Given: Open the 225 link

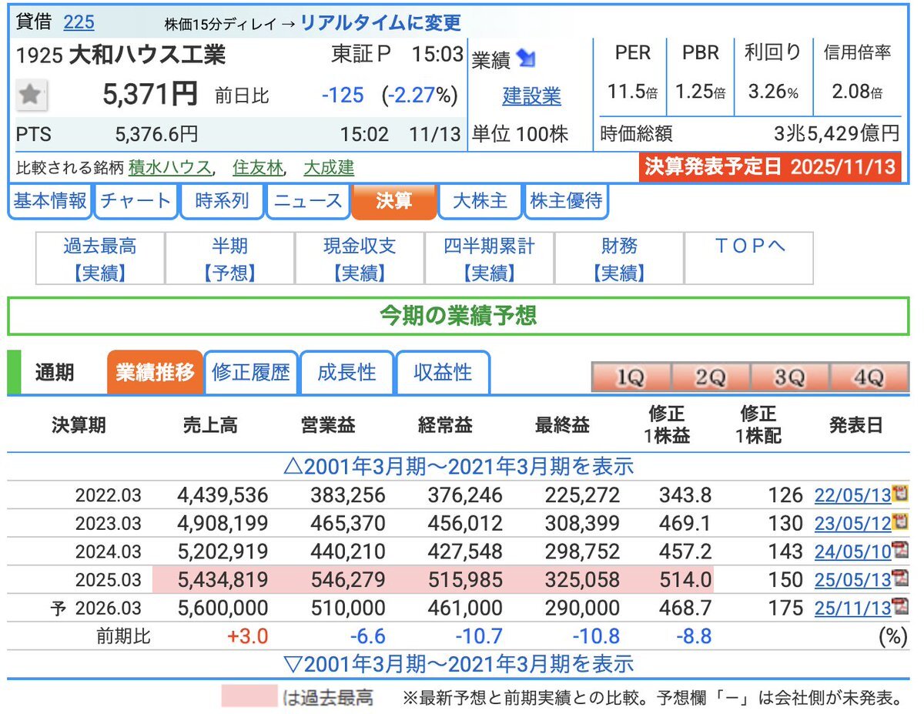Looking at the screenshot, I should (x=79, y=22).
